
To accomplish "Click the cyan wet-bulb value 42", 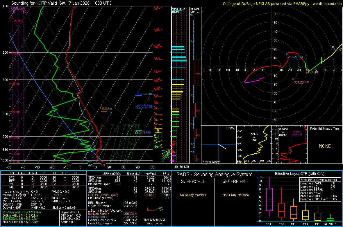I will 90,165.
